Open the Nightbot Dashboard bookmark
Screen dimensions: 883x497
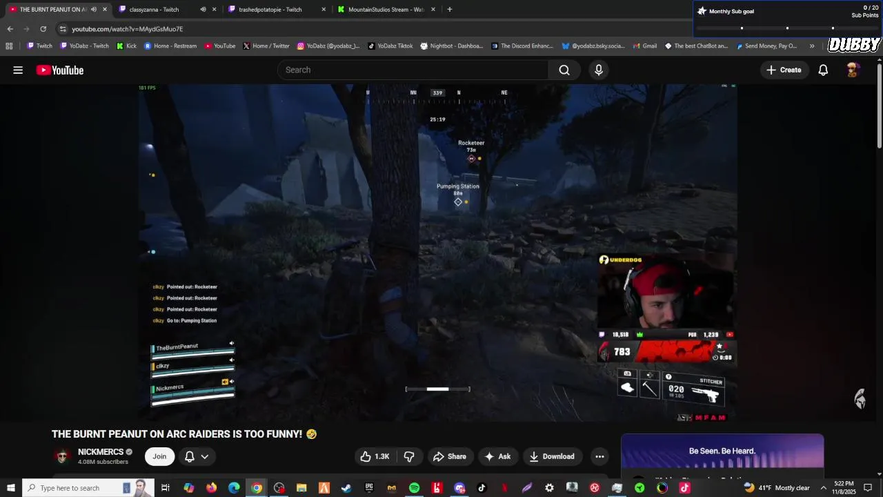pyautogui.click(x=452, y=46)
